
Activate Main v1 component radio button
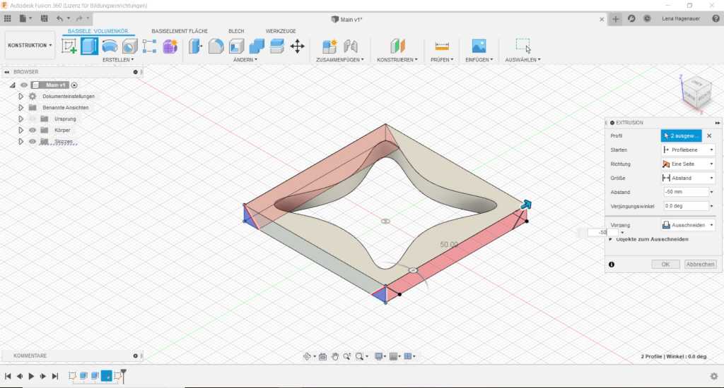[74, 85]
